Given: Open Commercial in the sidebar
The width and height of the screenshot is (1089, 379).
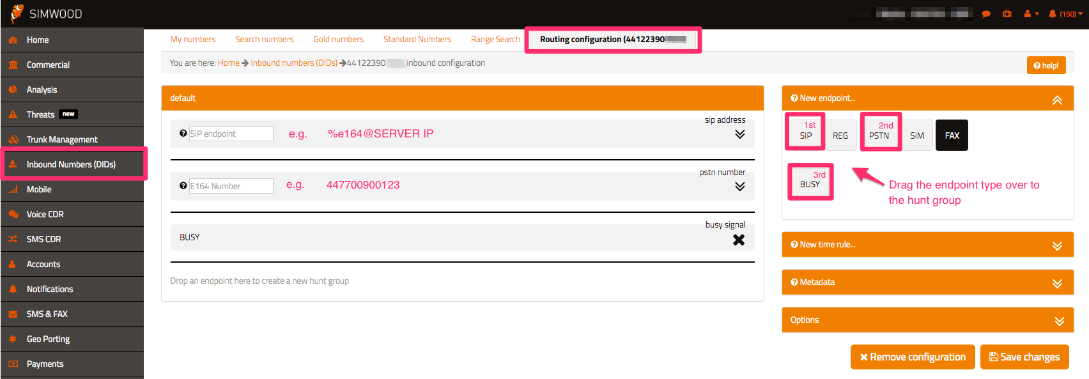Looking at the screenshot, I should tap(72, 65).
